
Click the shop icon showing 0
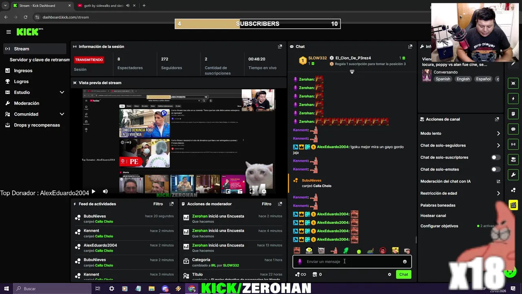pyautogui.click(x=317, y=274)
